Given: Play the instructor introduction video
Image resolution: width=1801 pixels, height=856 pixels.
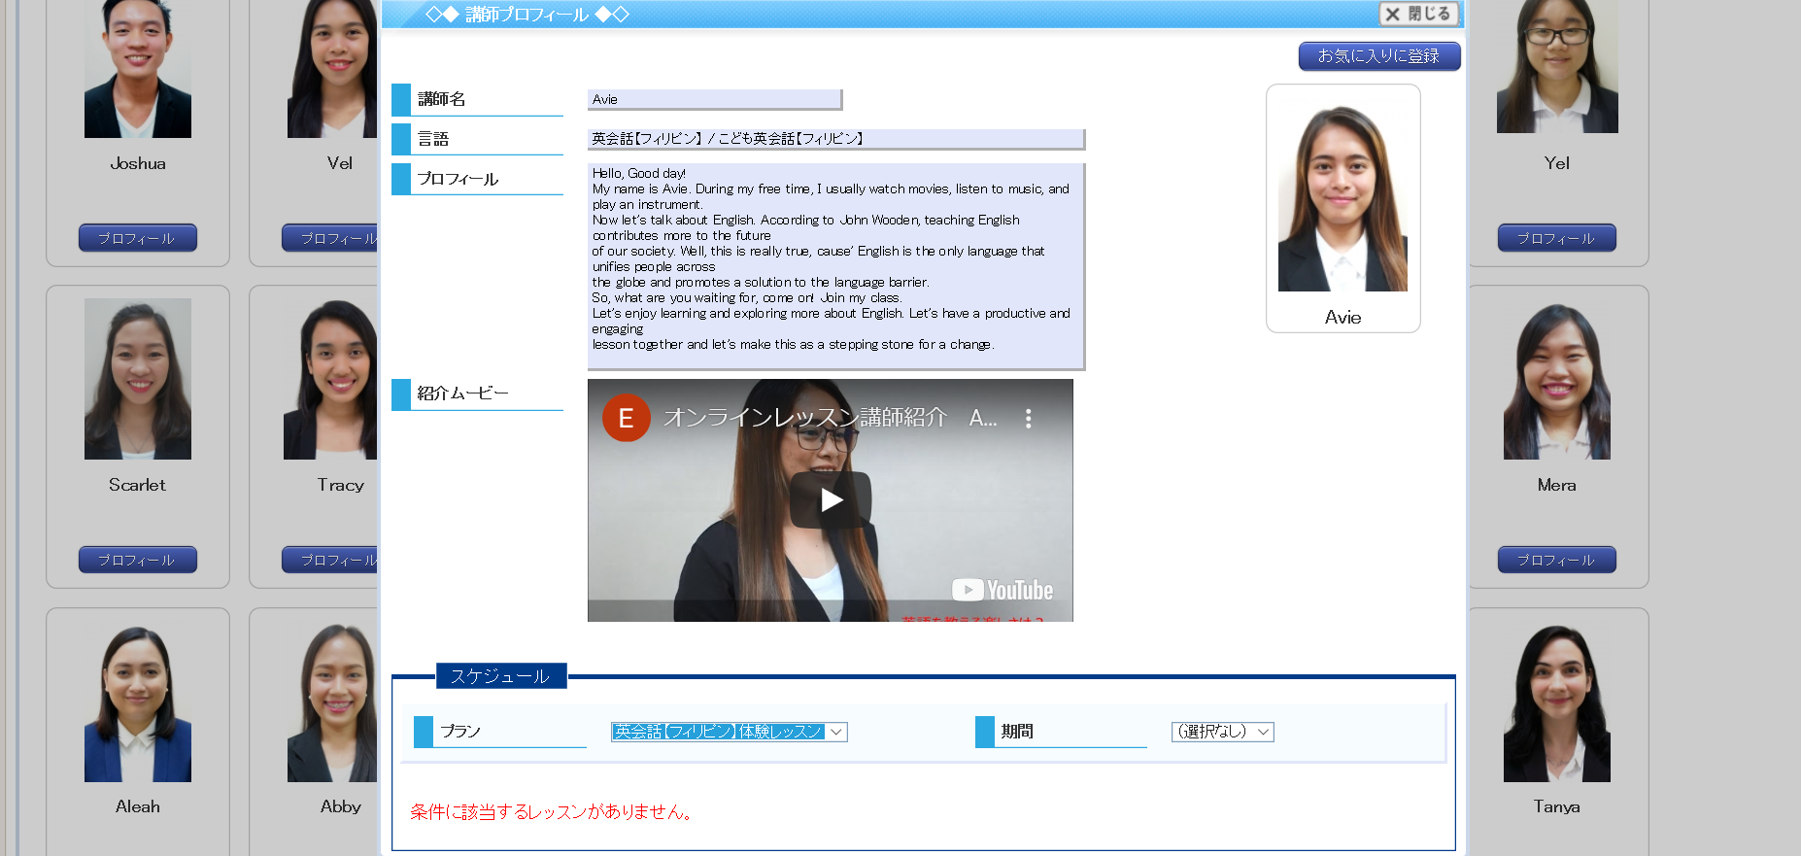Looking at the screenshot, I should (831, 500).
